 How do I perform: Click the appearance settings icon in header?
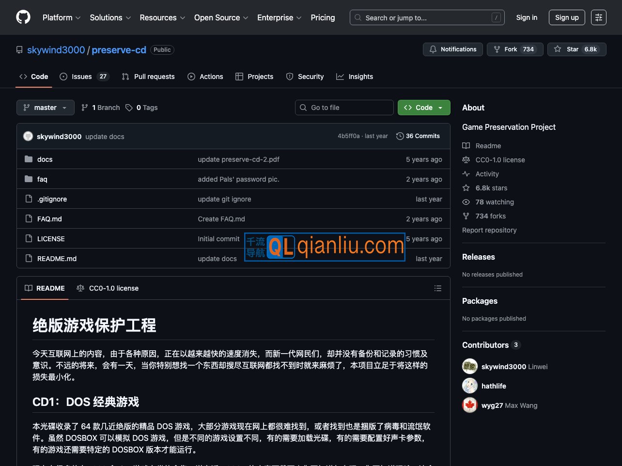coord(599,17)
